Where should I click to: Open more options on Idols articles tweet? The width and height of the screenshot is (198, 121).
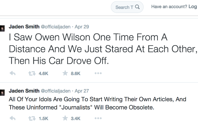[98, 118]
